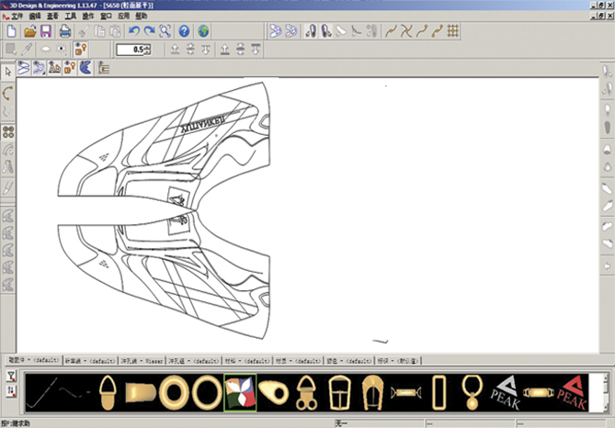Screen dimensions: 615x428
Task: Click the eyedropper tool in second toolbar
Action: 27,50
